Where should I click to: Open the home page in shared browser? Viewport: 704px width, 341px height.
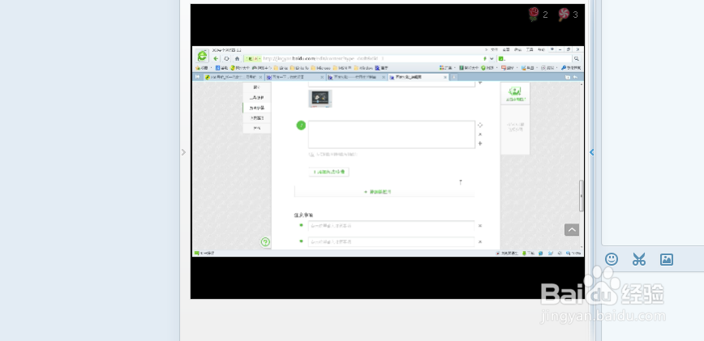[237, 58]
